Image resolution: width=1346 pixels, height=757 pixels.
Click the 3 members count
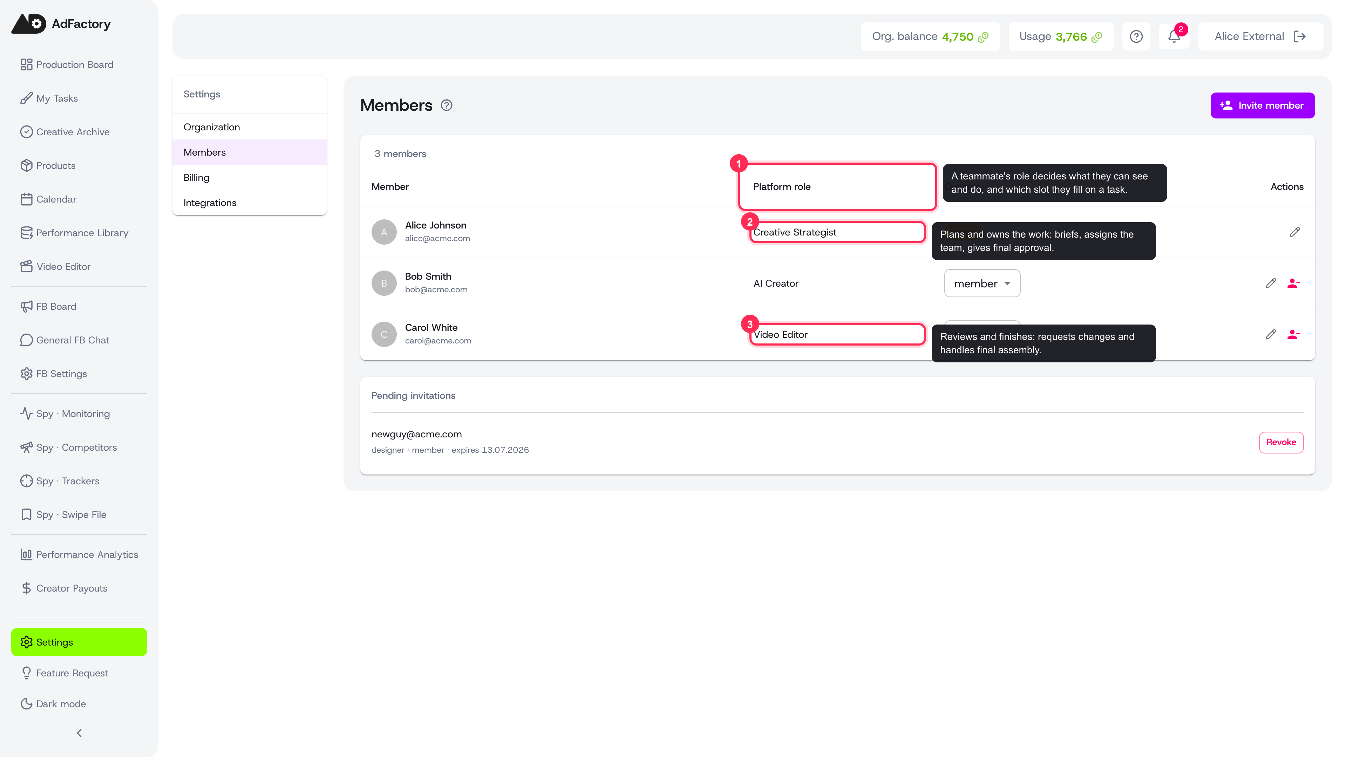tap(400, 154)
